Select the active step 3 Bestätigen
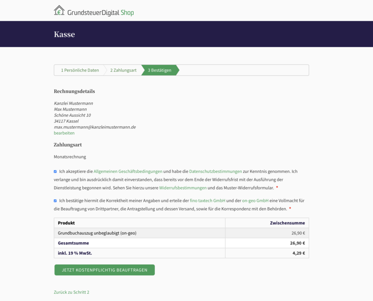 [x=160, y=70]
